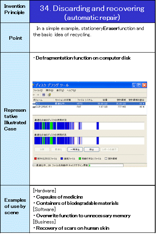Click 'Overwrite function to unnecessary memory' text
Viewport: 156px width, 234px height.
83,216
